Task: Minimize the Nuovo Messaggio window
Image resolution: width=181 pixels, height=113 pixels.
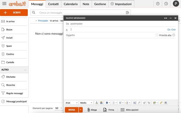Action: (x=171, y=18)
